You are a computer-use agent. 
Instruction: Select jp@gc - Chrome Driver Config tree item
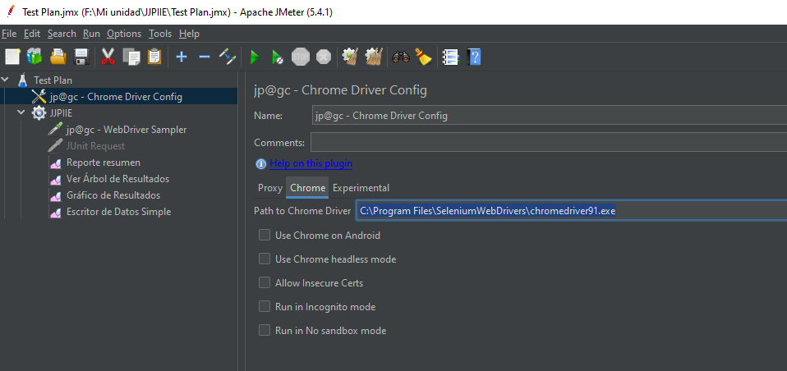(x=116, y=97)
